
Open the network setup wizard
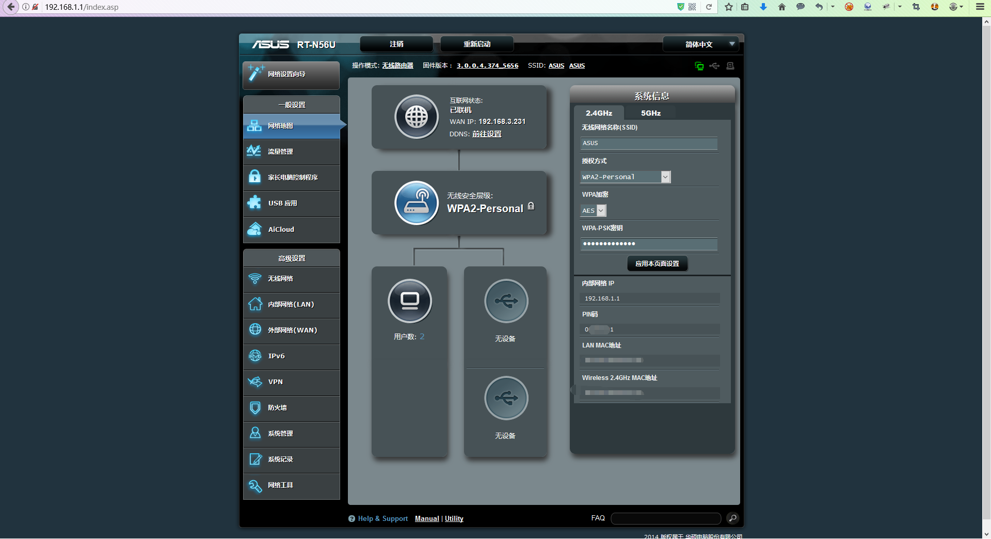tap(291, 75)
